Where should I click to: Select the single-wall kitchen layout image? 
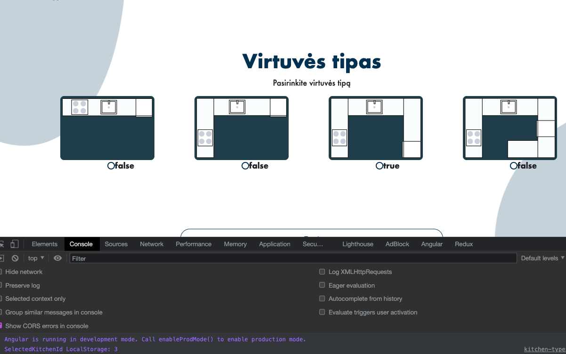pyautogui.click(x=107, y=128)
